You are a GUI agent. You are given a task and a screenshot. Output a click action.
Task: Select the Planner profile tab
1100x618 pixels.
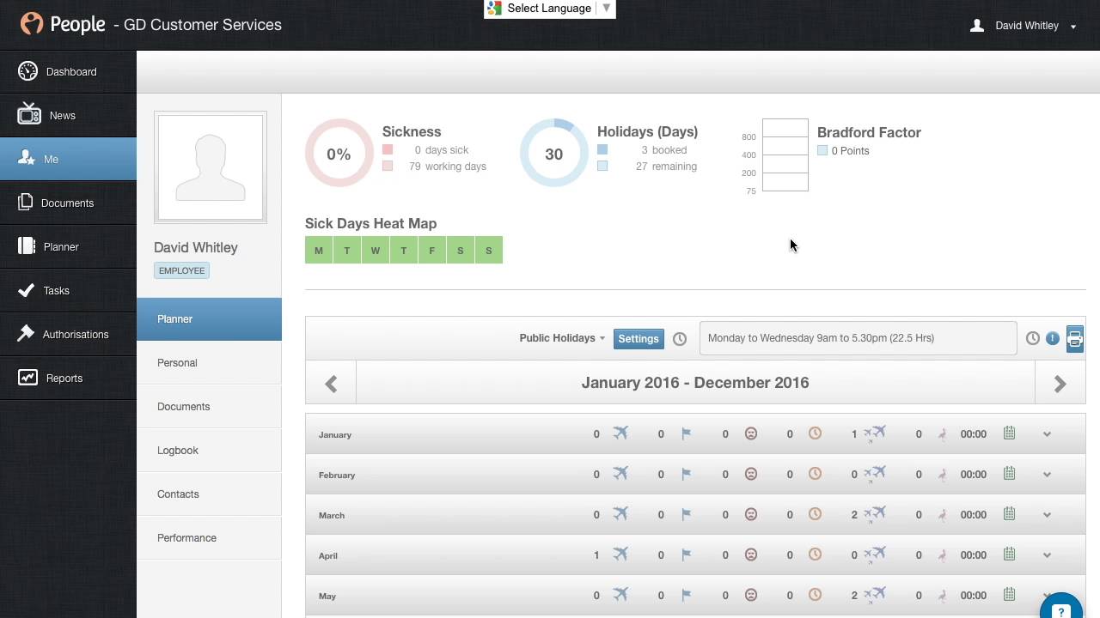click(x=209, y=318)
